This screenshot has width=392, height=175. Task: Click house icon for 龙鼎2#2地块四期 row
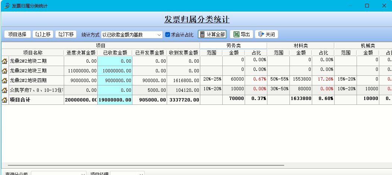click(4, 80)
